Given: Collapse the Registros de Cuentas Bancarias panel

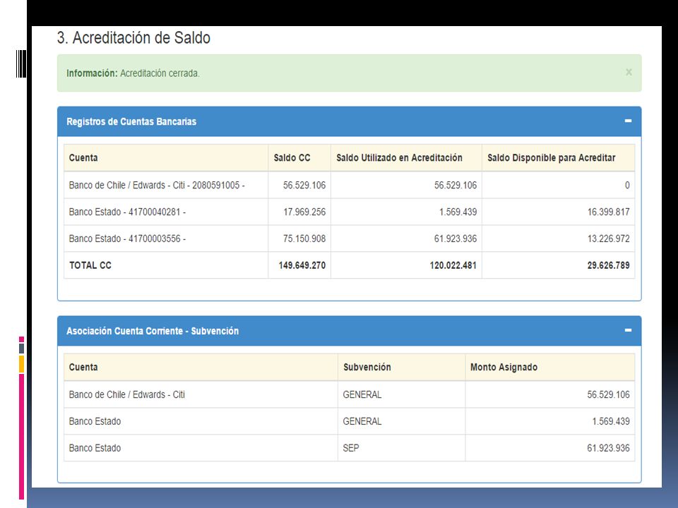Looking at the screenshot, I should [x=629, y=121].
